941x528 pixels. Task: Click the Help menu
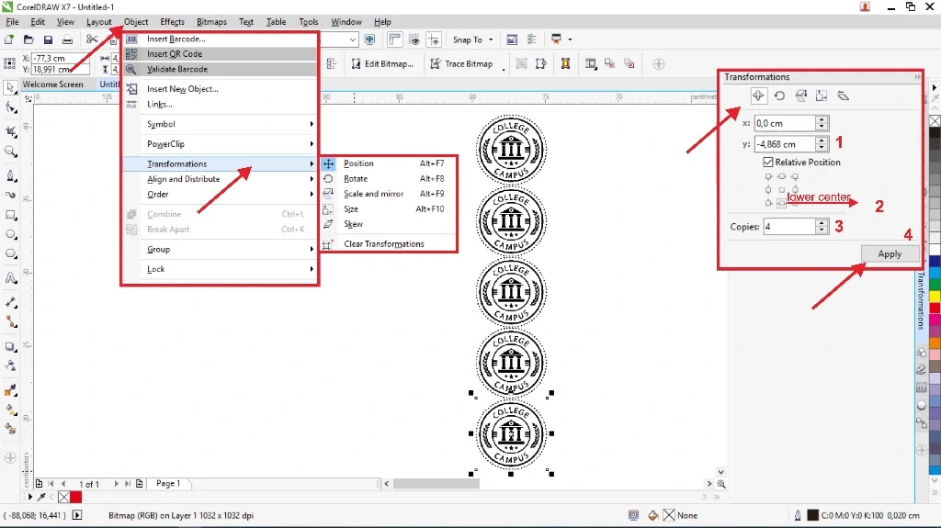382,22
